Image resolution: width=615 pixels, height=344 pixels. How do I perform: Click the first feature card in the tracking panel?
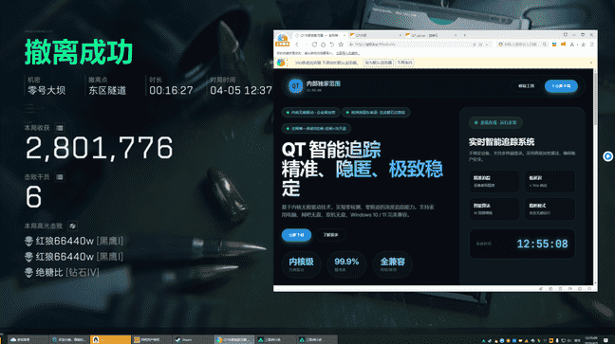coord(494,181)
